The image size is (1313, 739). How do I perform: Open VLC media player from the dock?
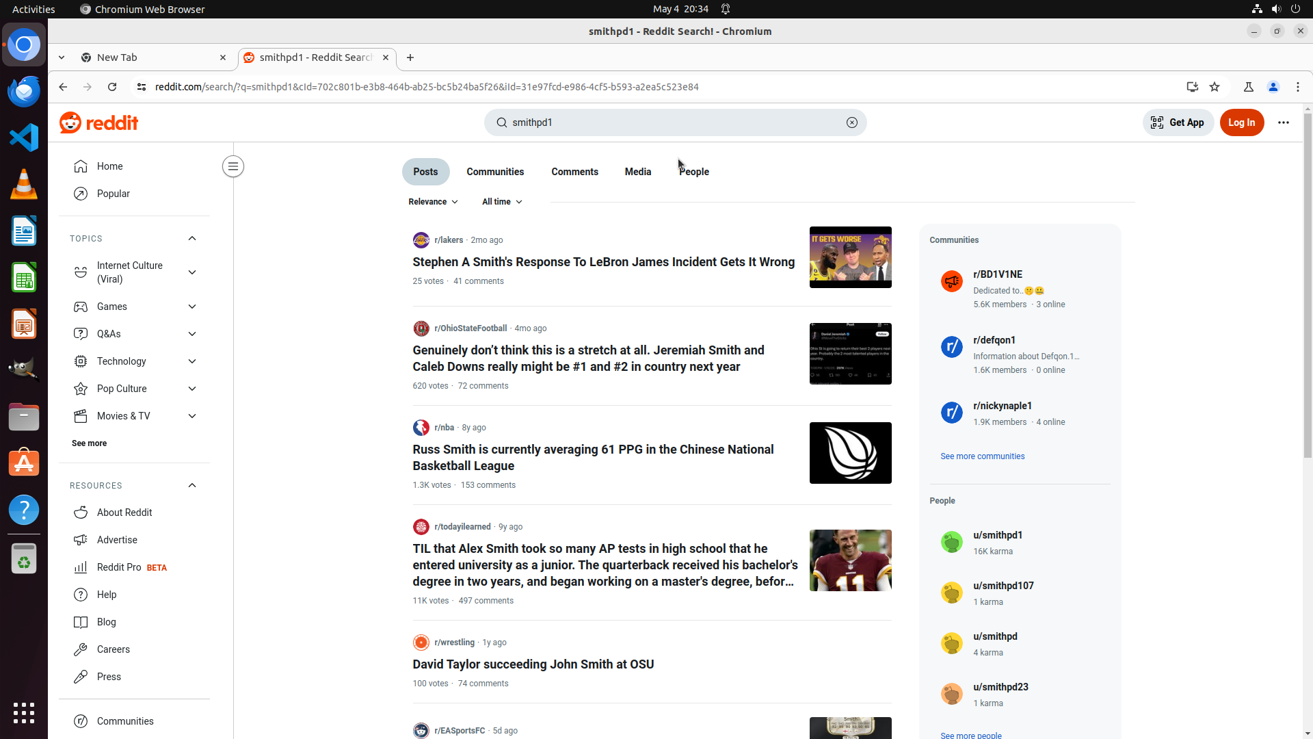pos(24,184)
